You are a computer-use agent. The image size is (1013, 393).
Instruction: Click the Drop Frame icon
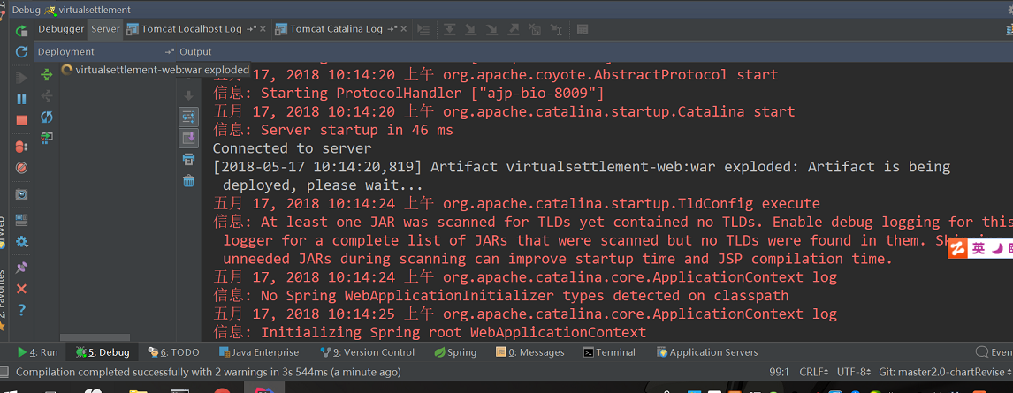tap(535, 30)
